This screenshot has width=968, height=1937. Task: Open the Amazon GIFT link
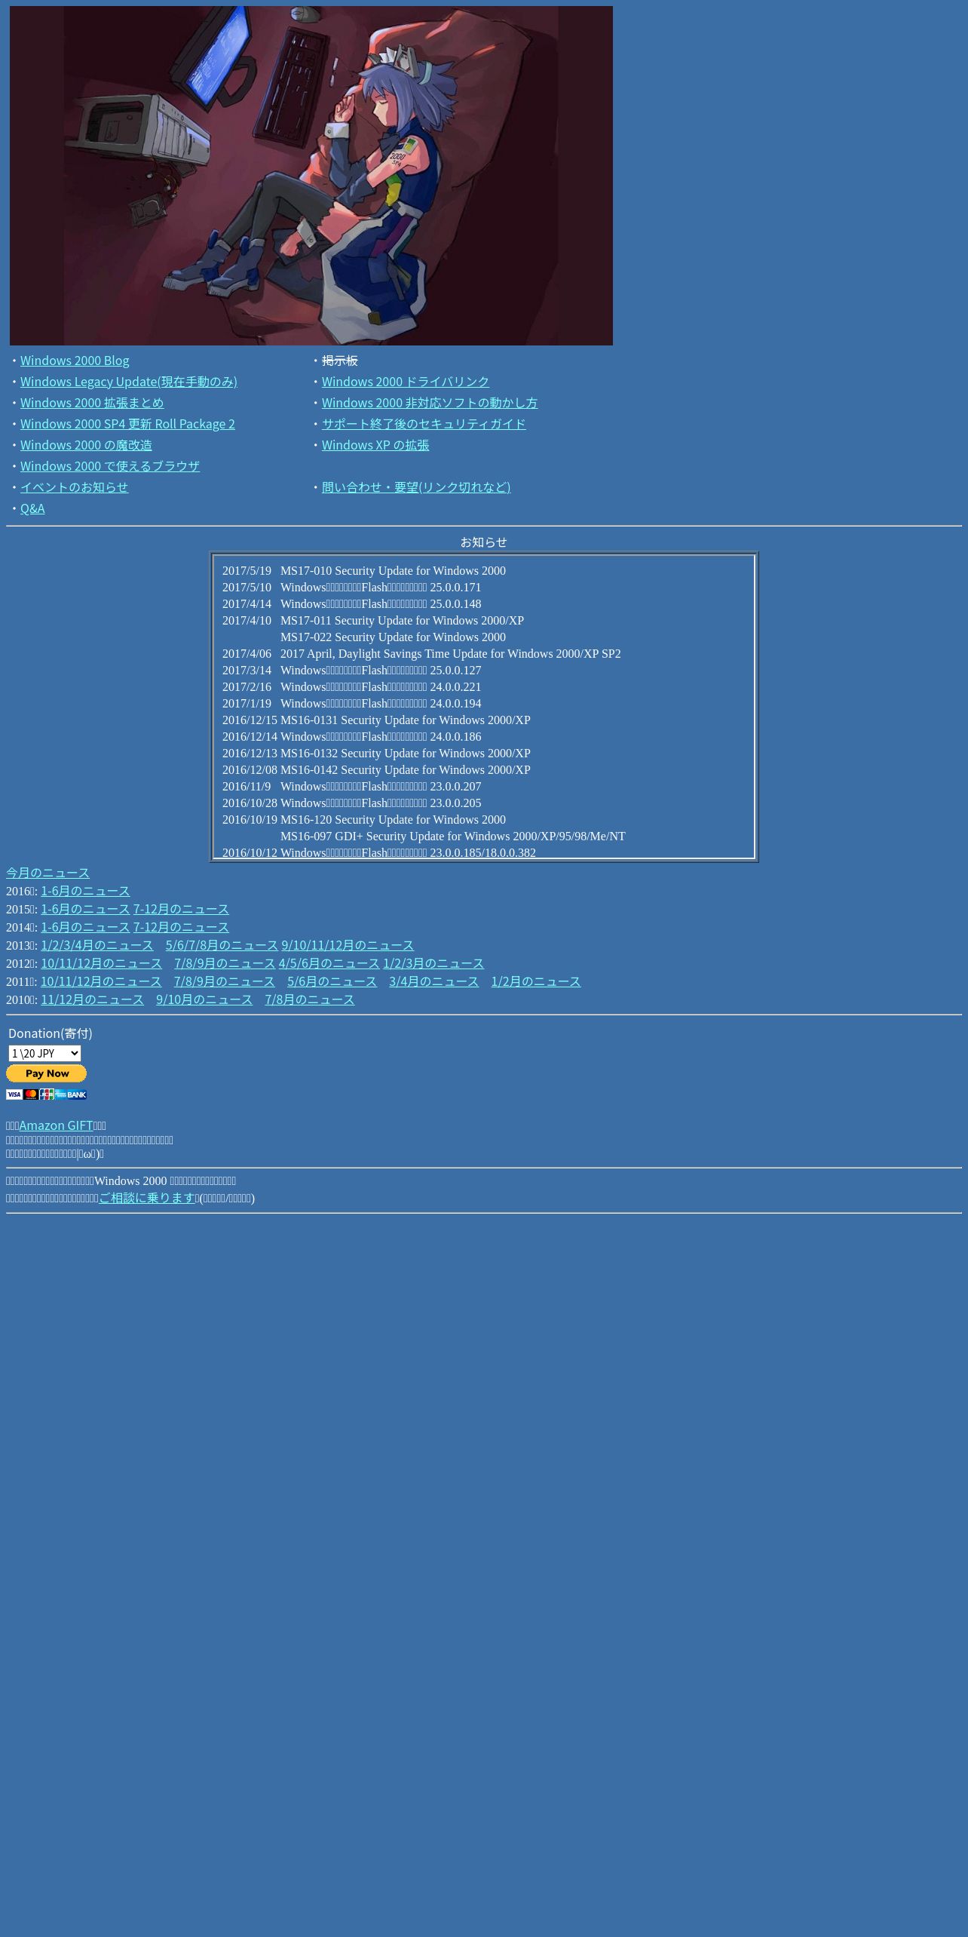point(56,1125)
